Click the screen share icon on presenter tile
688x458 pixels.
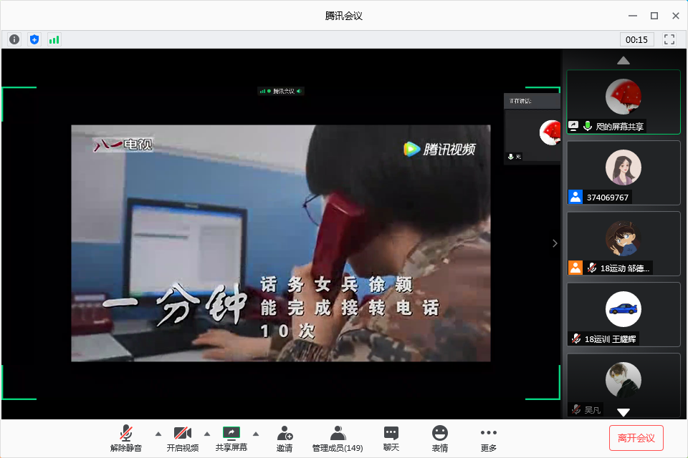point(573,126)
